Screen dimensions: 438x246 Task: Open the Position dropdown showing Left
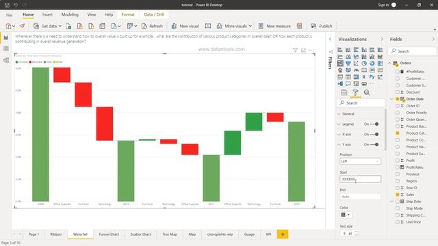[361, 161]
